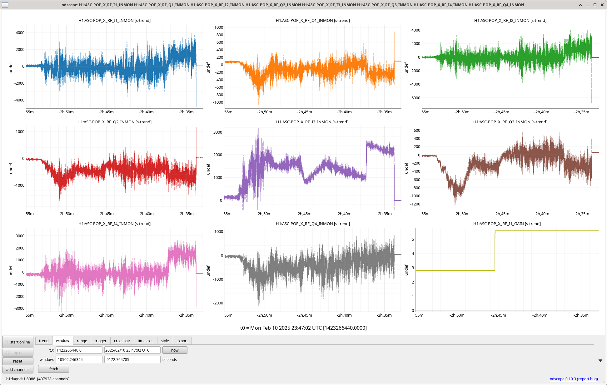Click the H1:ASC-POP_X_RF_Q3_INMON plot title
Screen dimensions: 607x385
click(510, 122)
